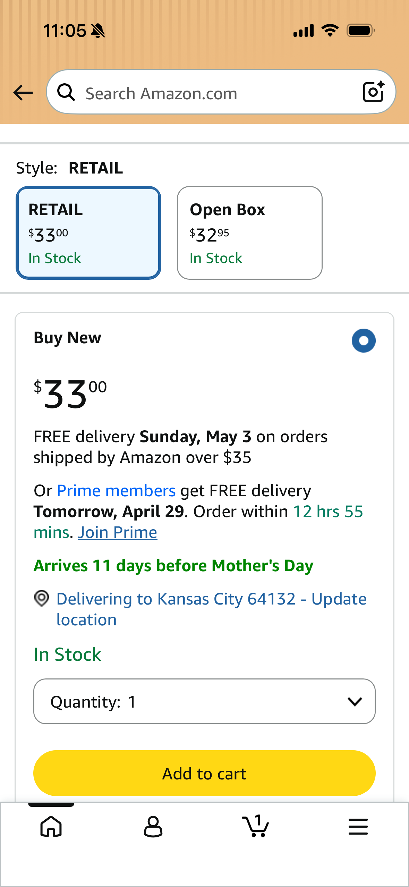Screen dimensions: 409x887
Task: Tap the search magnifier icon
Action: [66, 92]
